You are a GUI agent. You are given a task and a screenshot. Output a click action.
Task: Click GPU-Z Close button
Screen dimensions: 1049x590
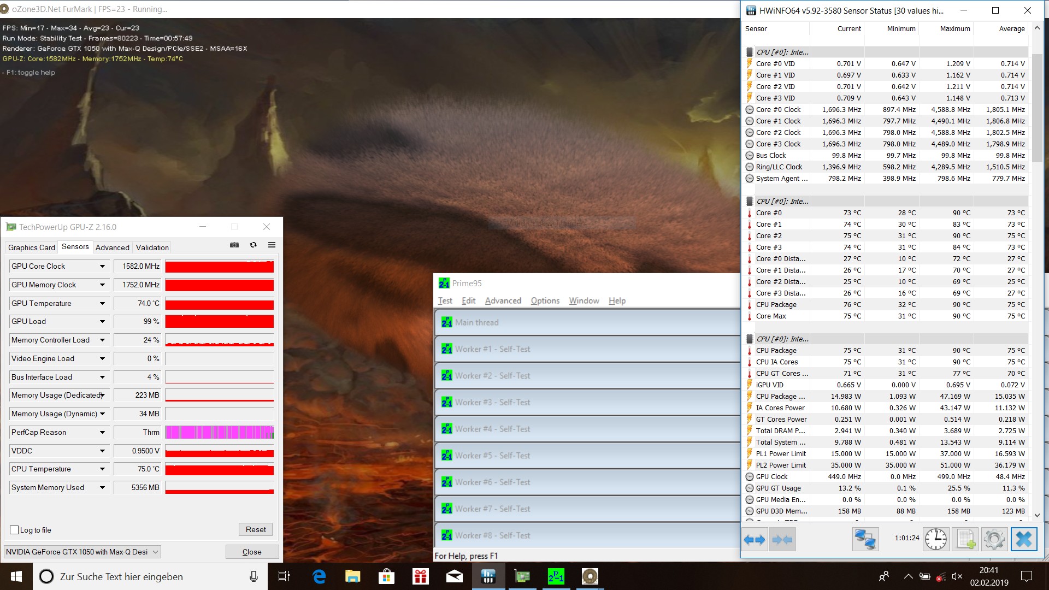pos(252,552)
